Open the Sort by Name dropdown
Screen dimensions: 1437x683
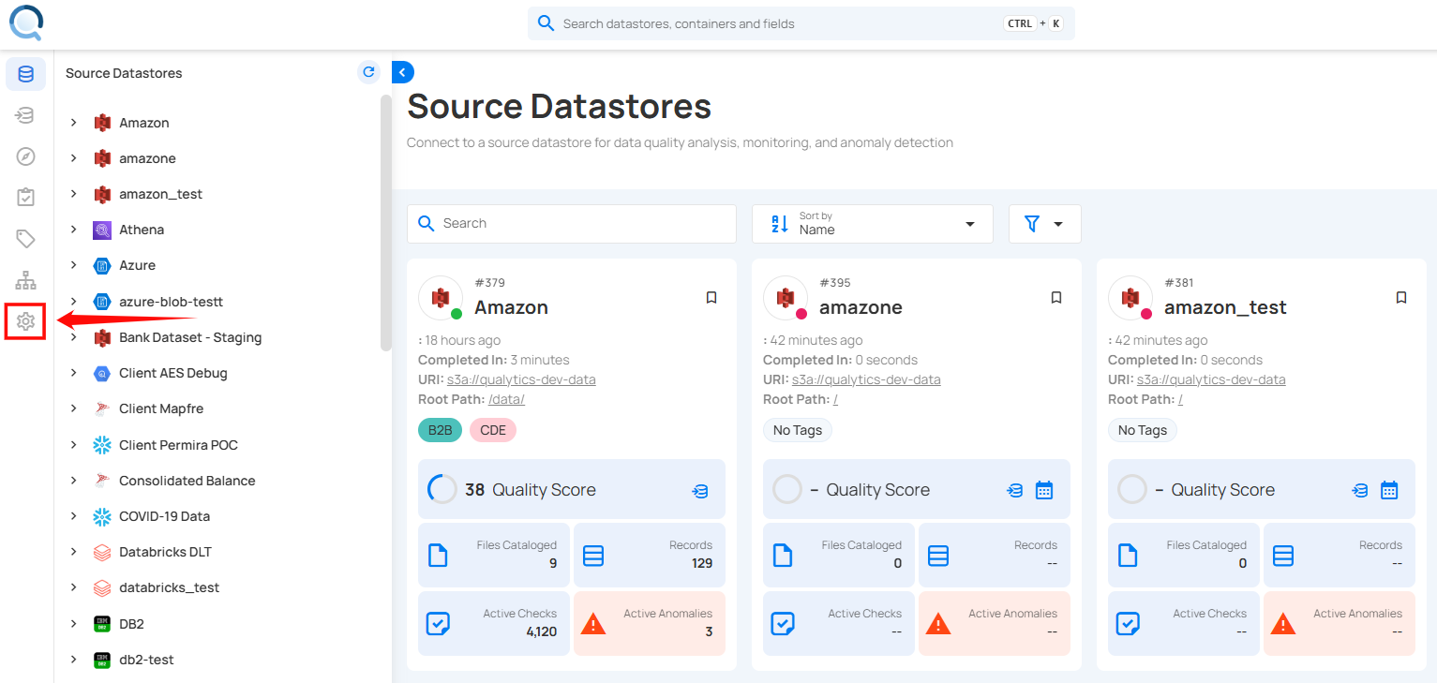[x=872, y=224]
